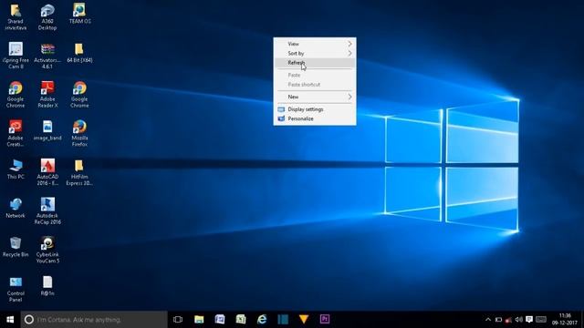Select the 64 Bit (X64) folder

[79, 53]
